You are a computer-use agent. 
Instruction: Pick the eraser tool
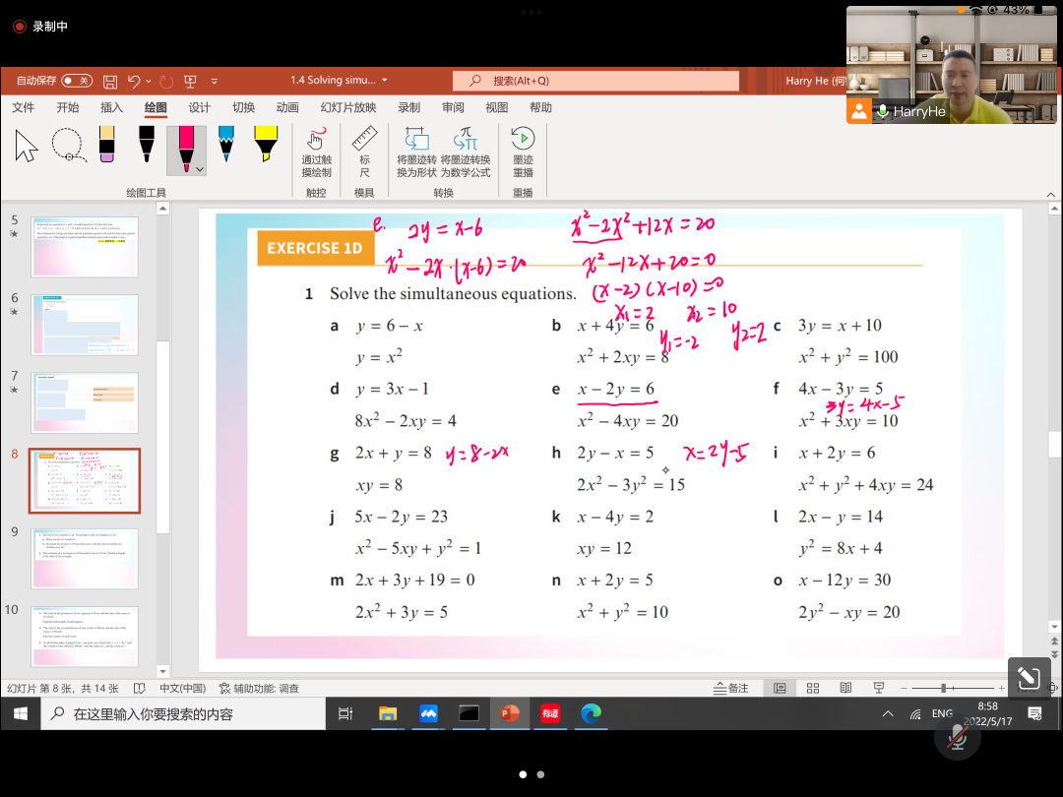click(x=106, y=145)
